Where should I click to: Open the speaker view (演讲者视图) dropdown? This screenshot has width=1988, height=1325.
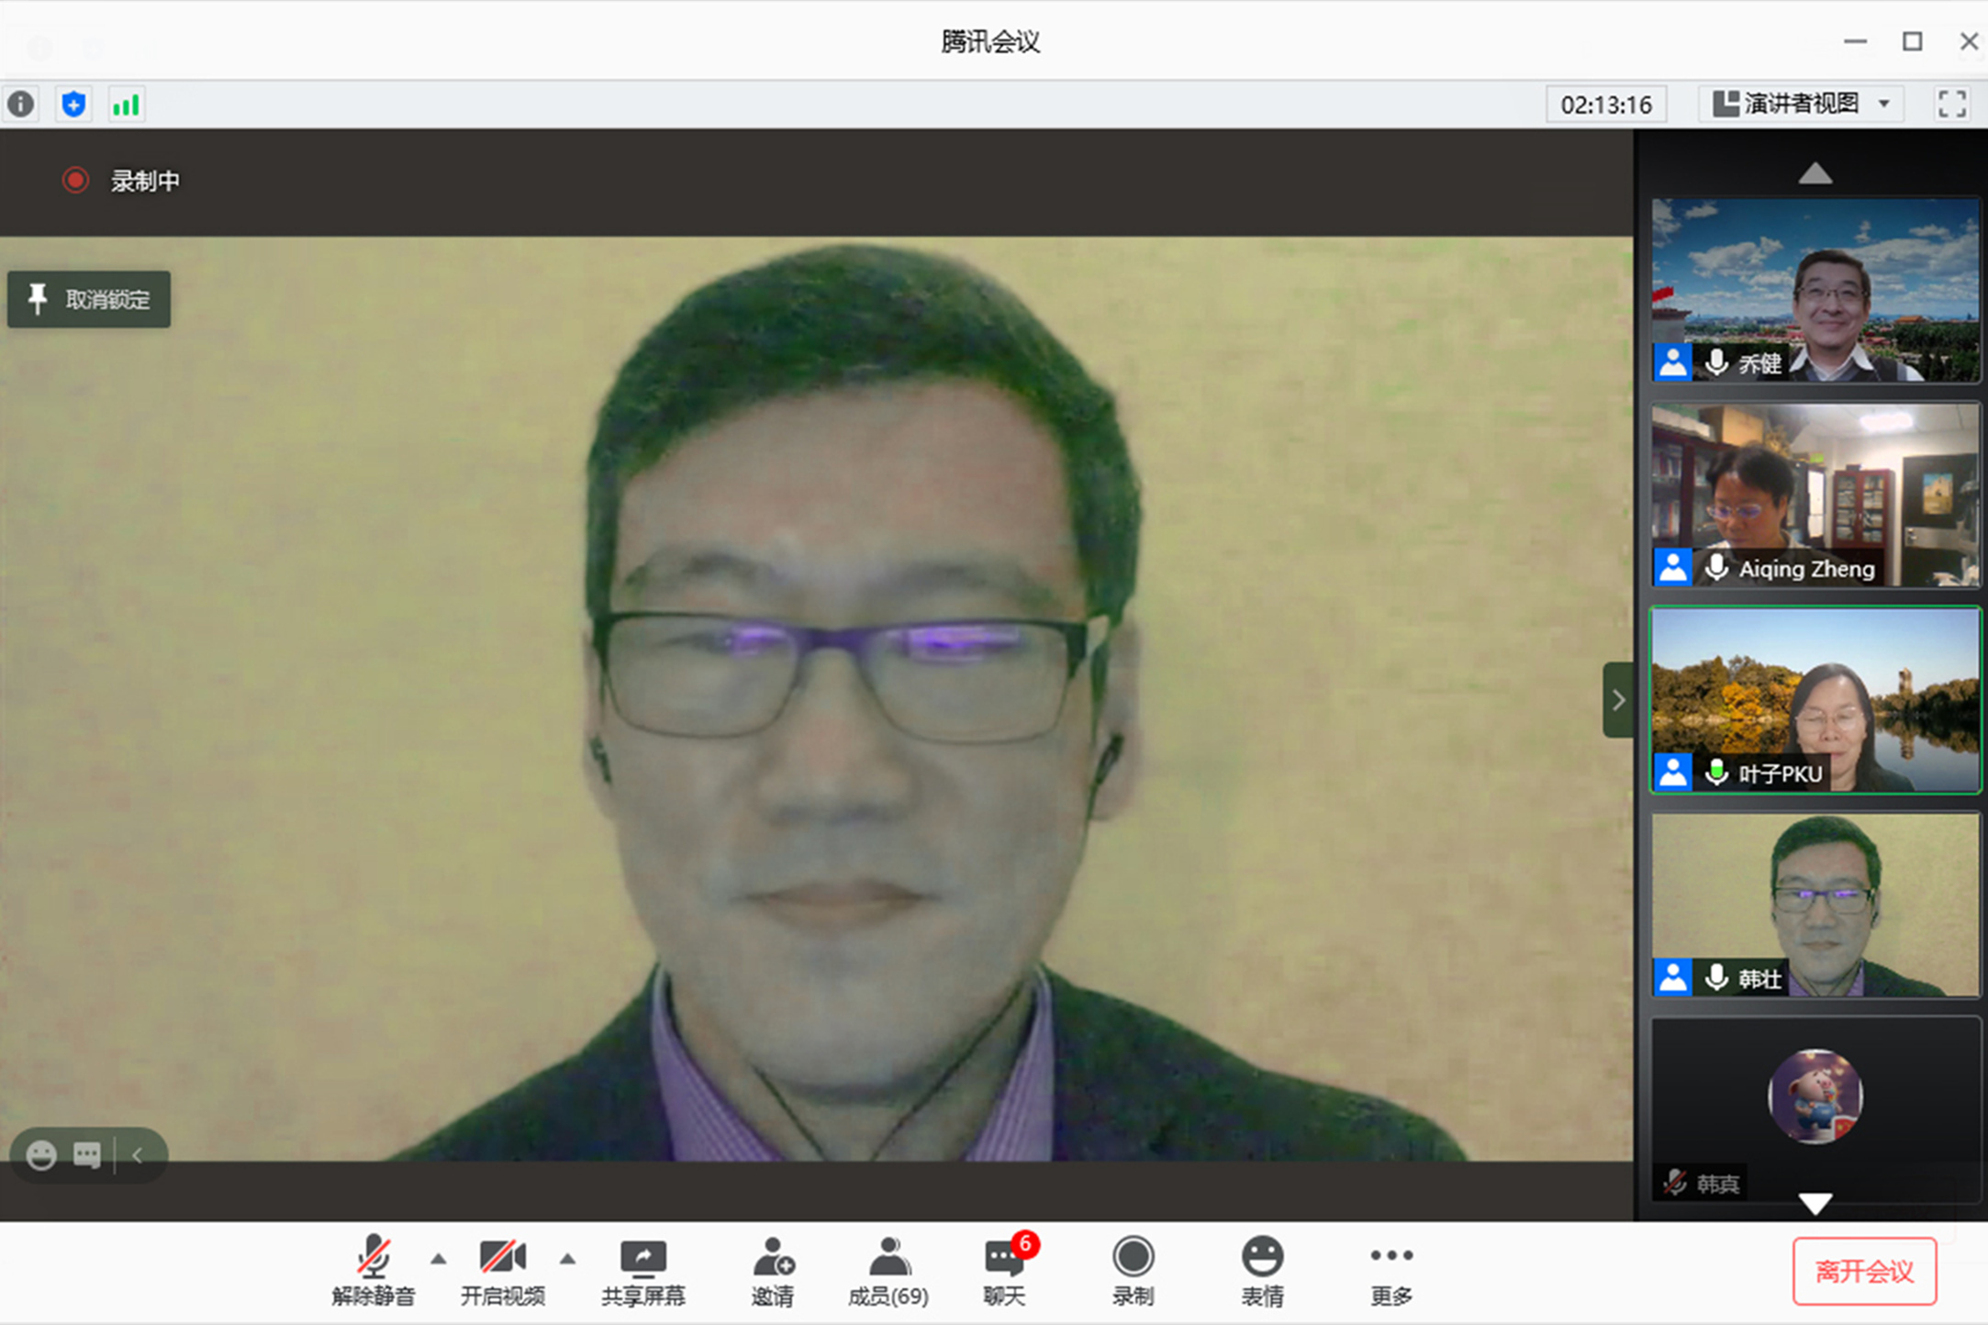click(1802, 104)
